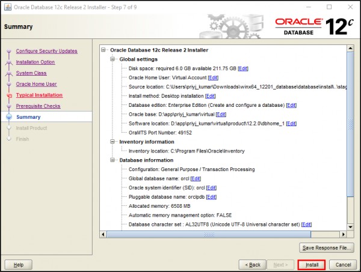Select the Configuration: General Purpose row
The width and height of the screenshot is (361, 272).
pyautogui.click(x=191, y=169)
